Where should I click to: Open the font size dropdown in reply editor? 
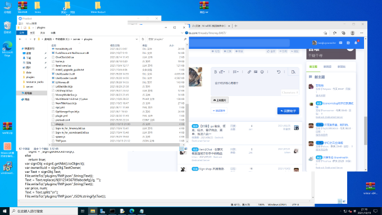point(222,72)
